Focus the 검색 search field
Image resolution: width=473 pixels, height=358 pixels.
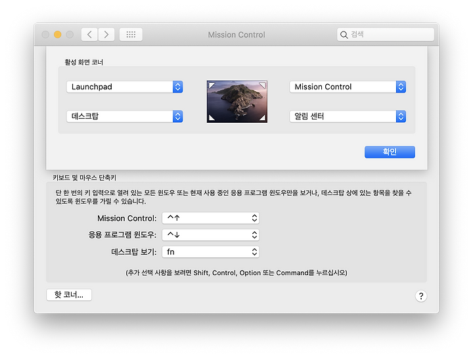point(386,35)
